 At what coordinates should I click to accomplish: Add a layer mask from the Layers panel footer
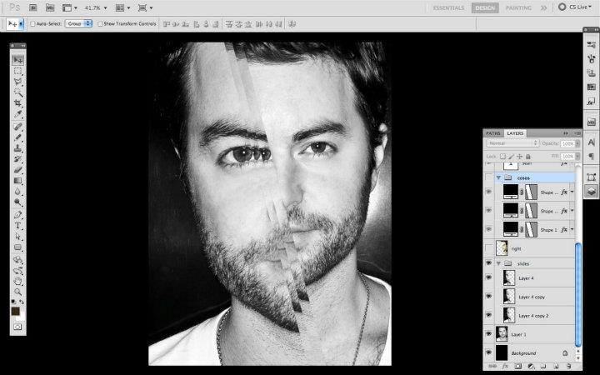pyautogui.click(x=517, y=366)
